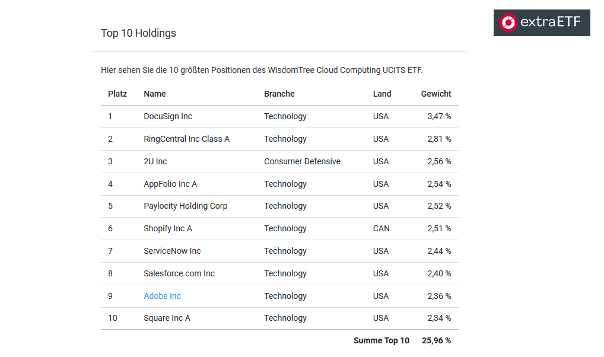Select the DocuSign Inc row name

pos(168,116)
